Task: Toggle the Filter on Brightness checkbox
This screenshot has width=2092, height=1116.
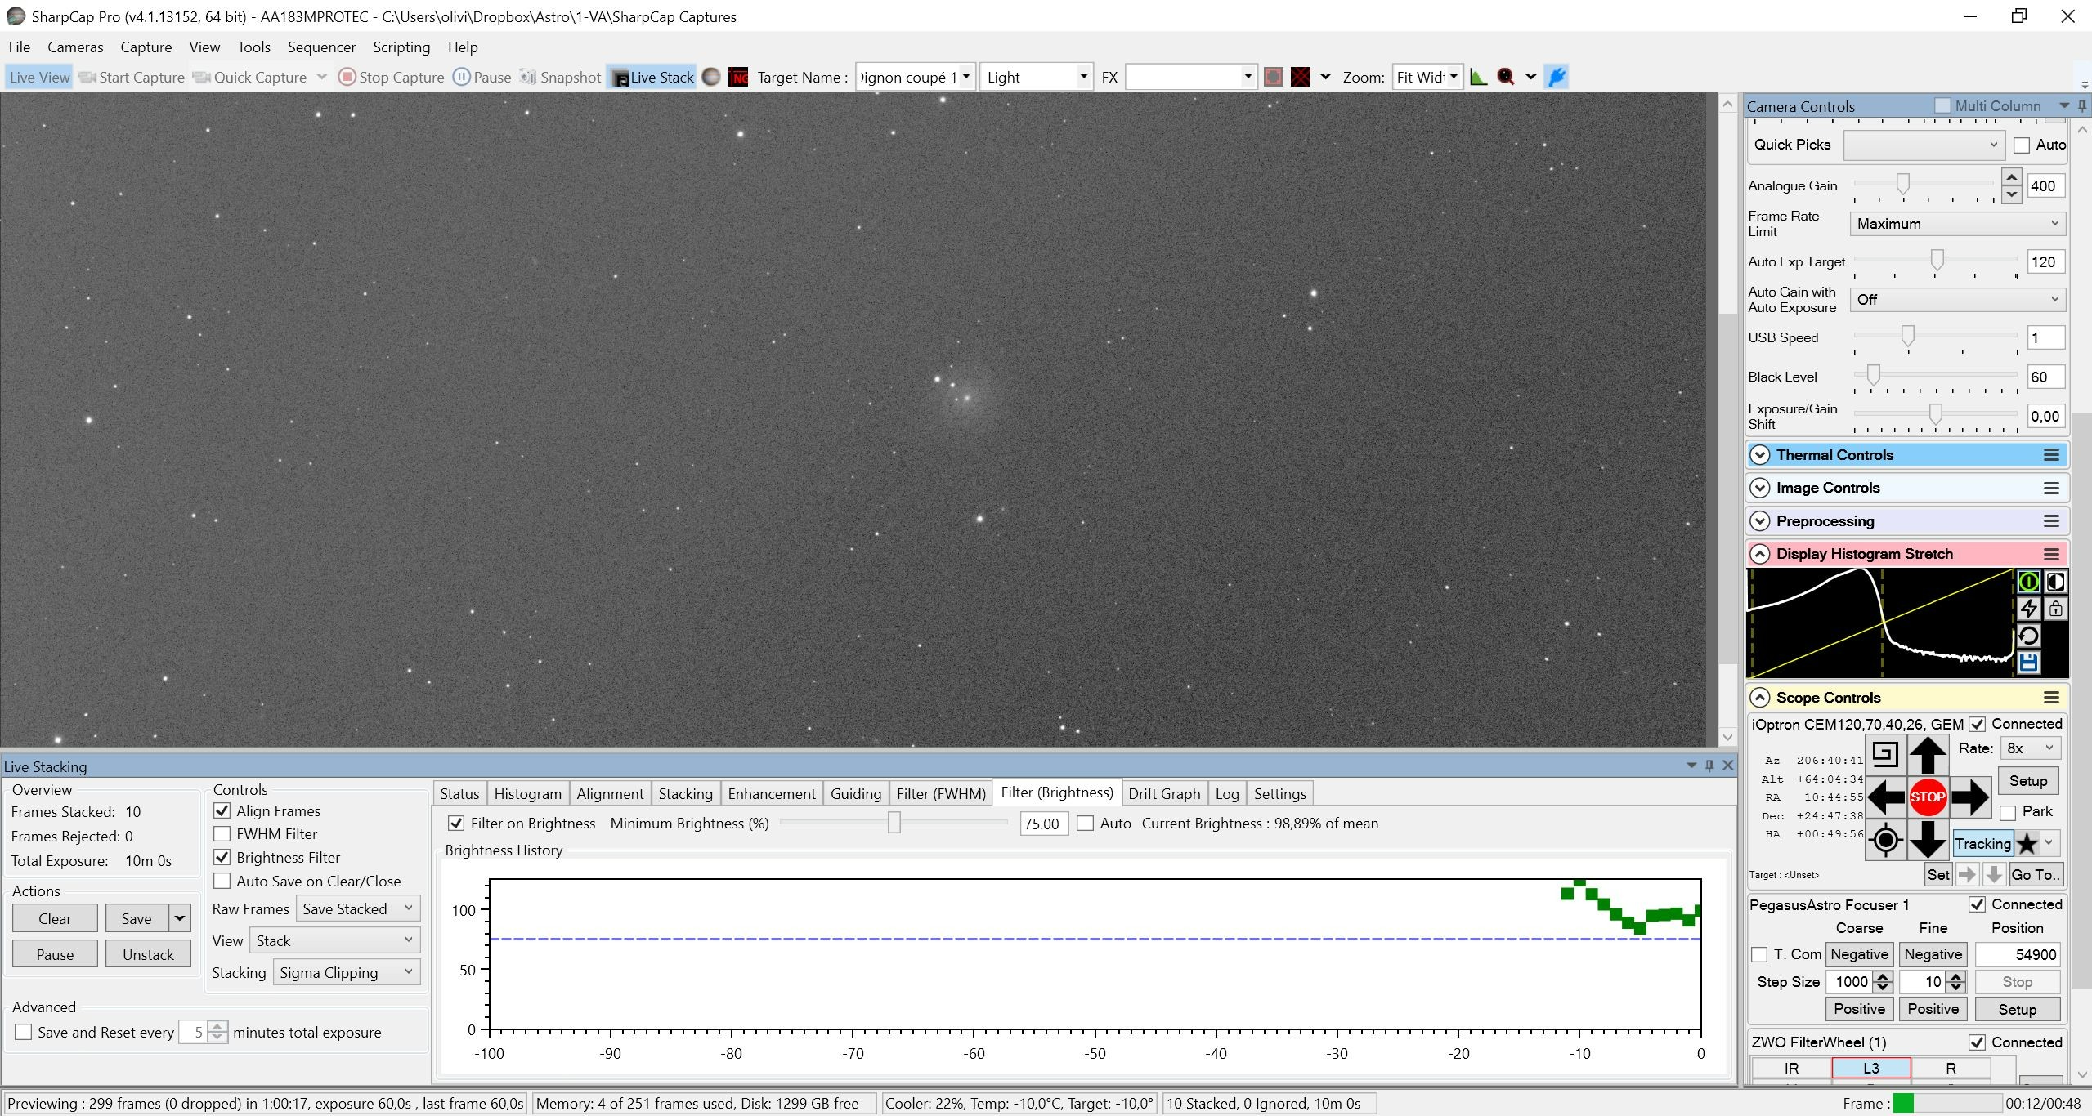Action: (456, 824)
